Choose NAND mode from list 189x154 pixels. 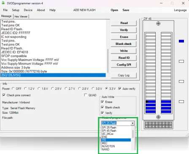click(x=116, y=149)
